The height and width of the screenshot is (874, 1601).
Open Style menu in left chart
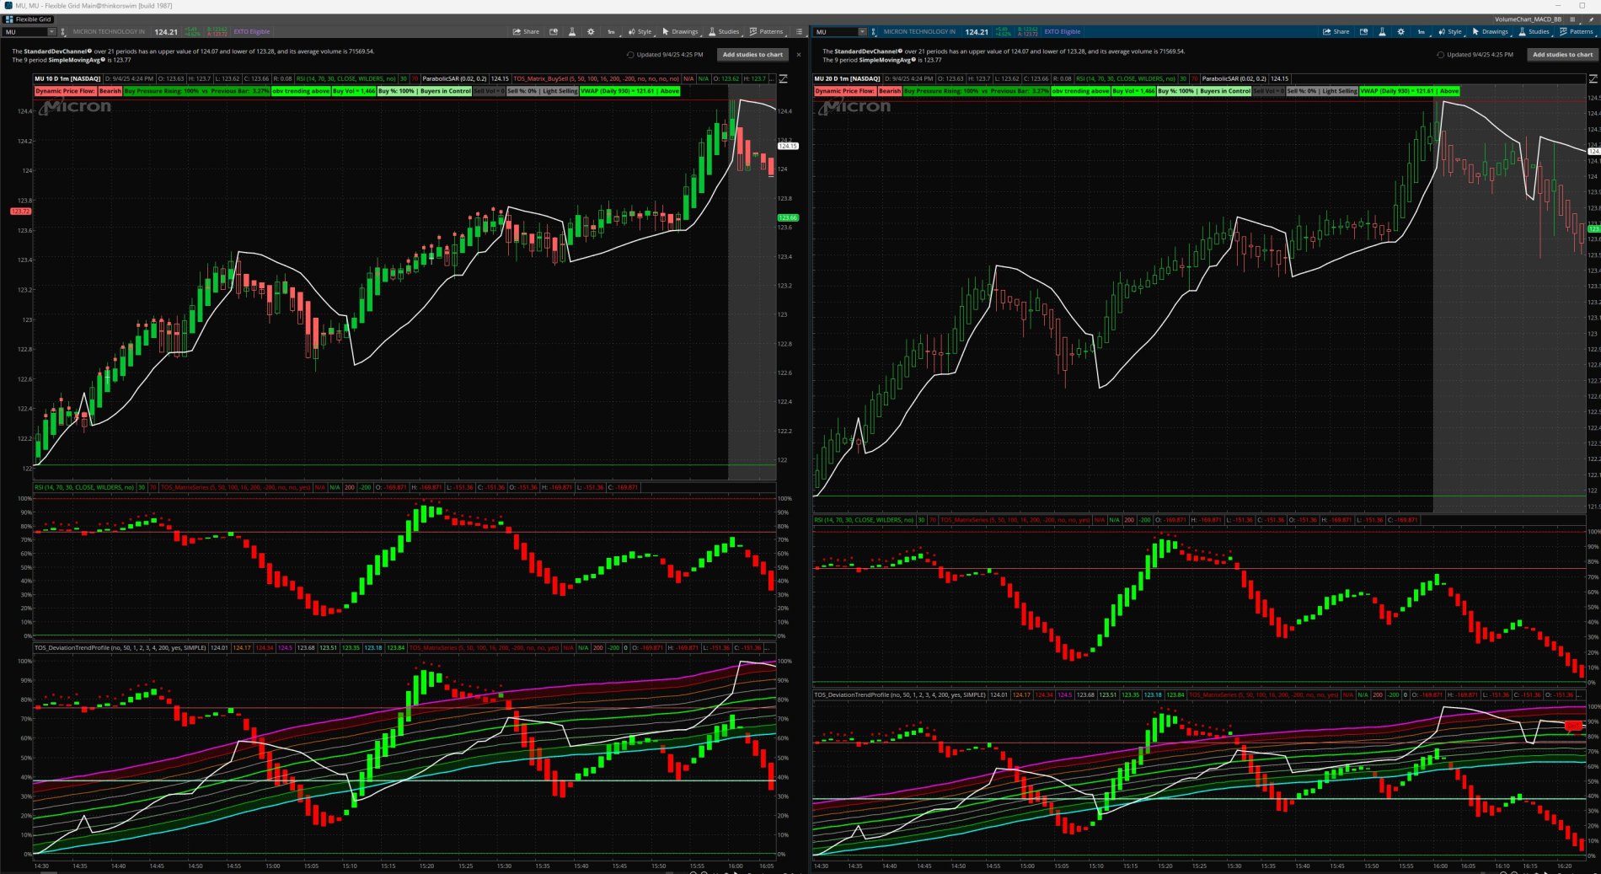pos(640,32)
